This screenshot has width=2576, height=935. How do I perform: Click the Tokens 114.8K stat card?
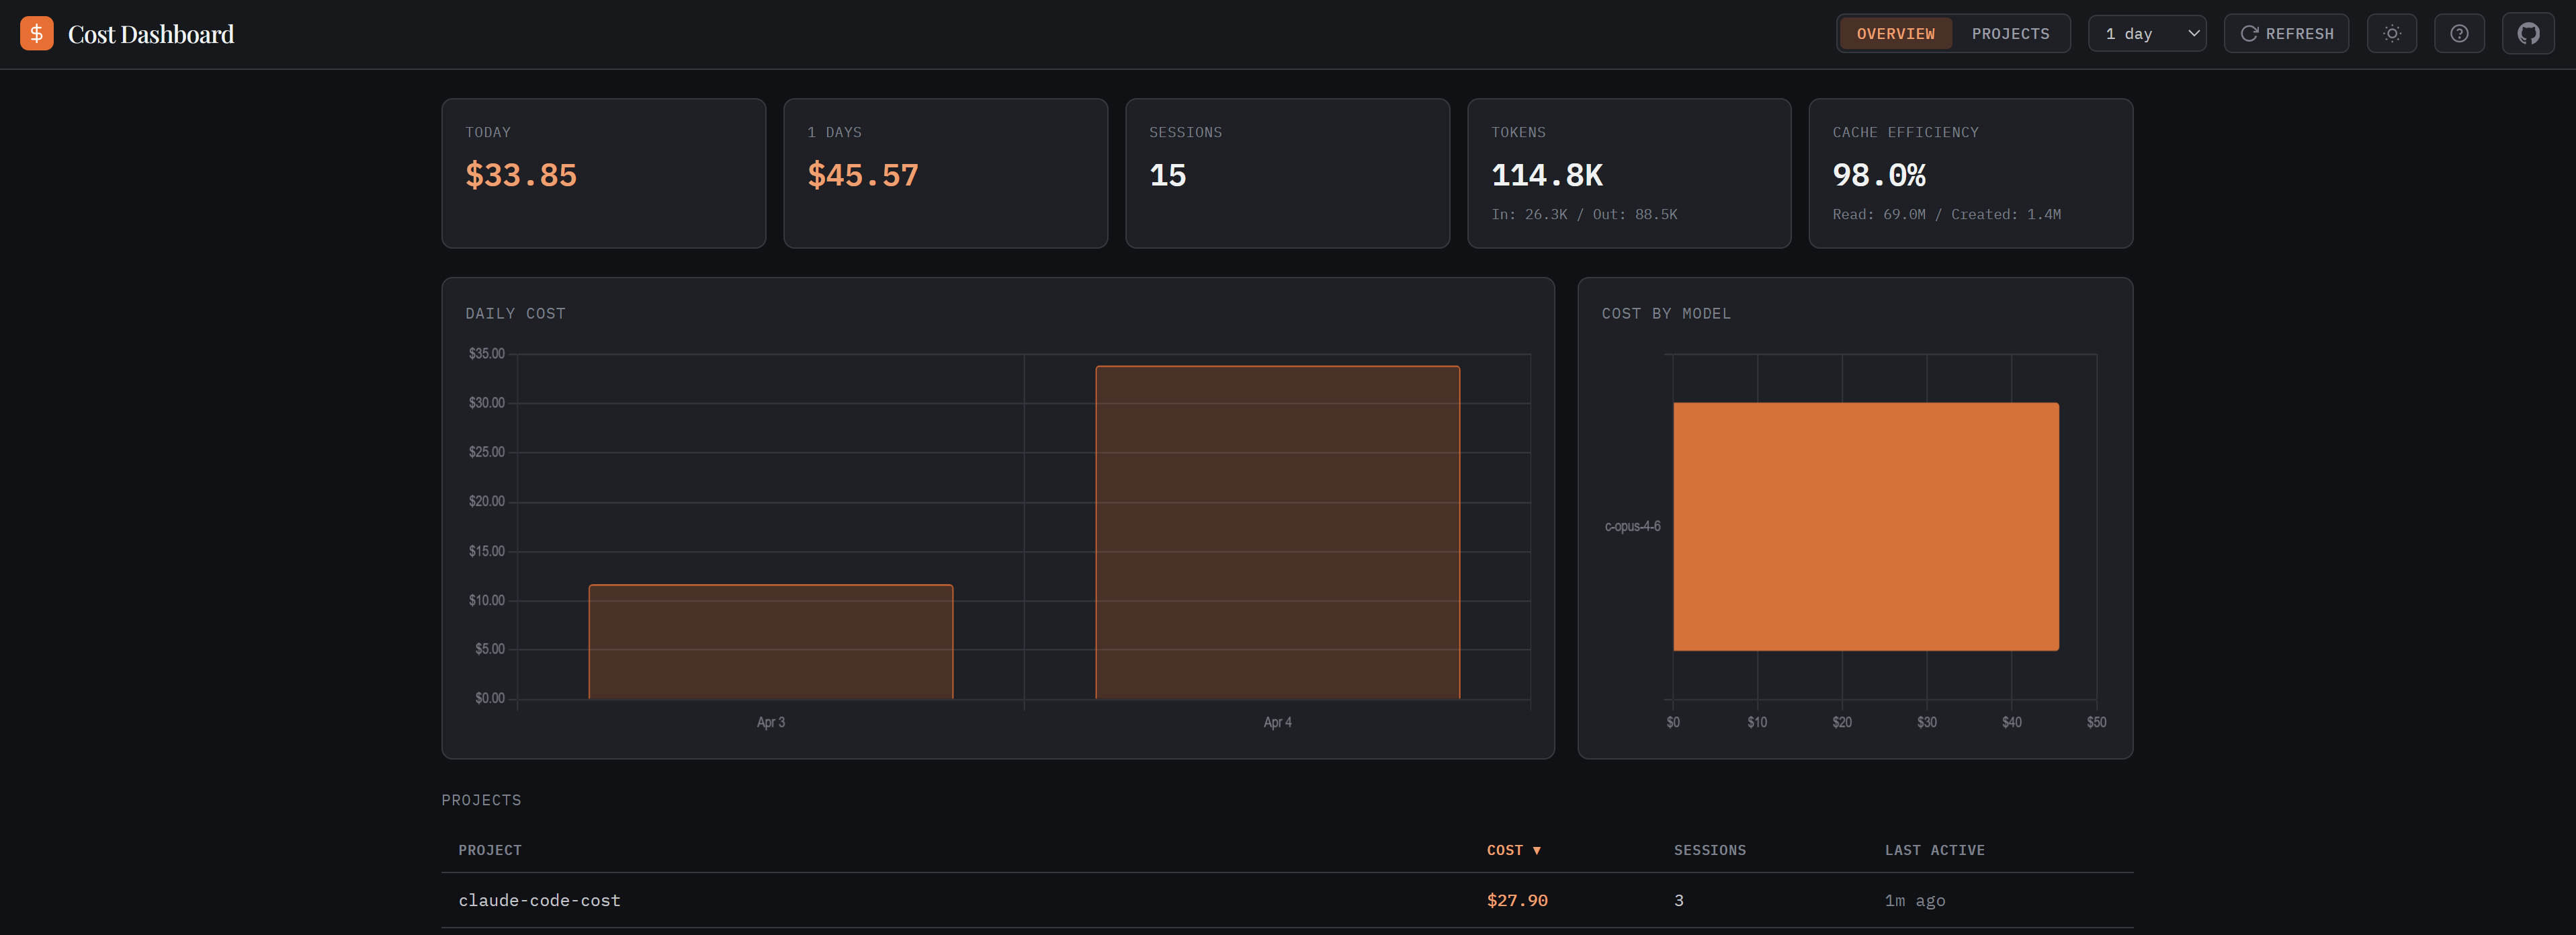[1628, 173]
